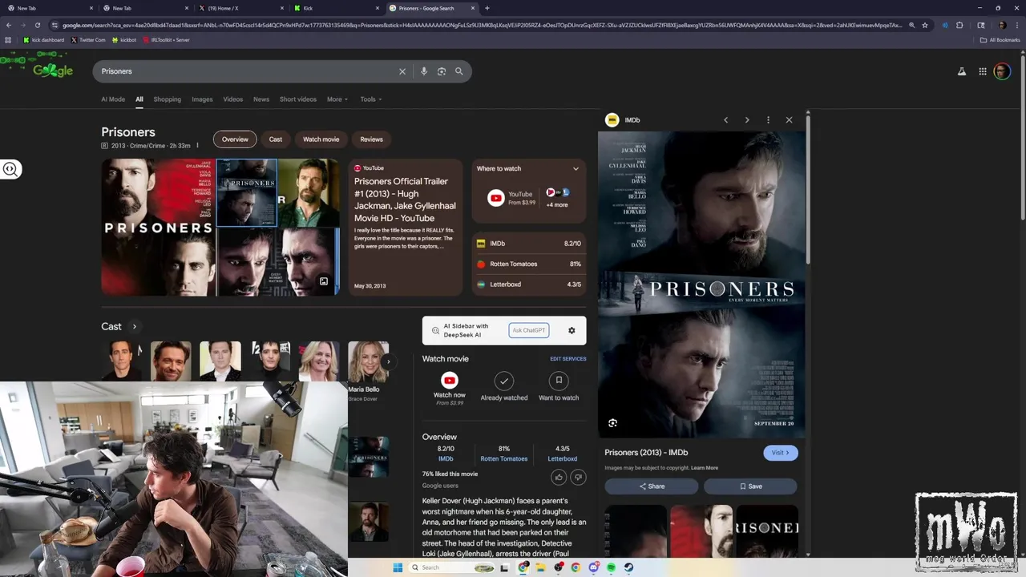Switch to Videos results tab
This screenshot has width=1026, height=577.
coord(233,99)
